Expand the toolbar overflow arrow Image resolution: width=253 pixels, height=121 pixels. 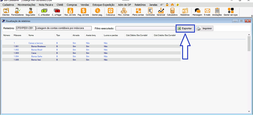tap(252, 16)
